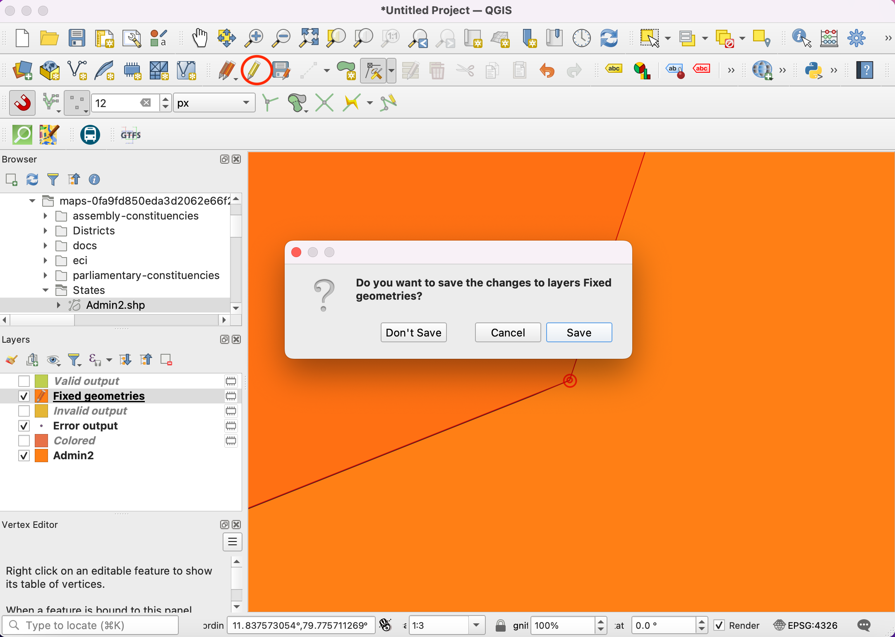Enable the Valid output layer checkbox
This screenshot has height=637, width=895.
click(x=24, y=381)
